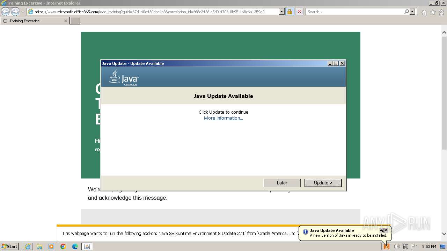Click the 5:53 PM clock

click(x=429, y=246)
